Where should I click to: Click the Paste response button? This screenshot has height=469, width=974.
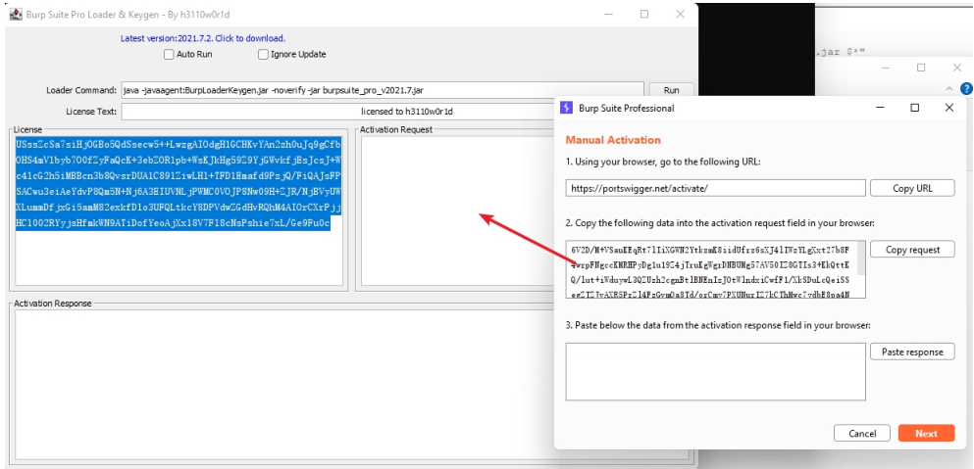tap(912, 352)
